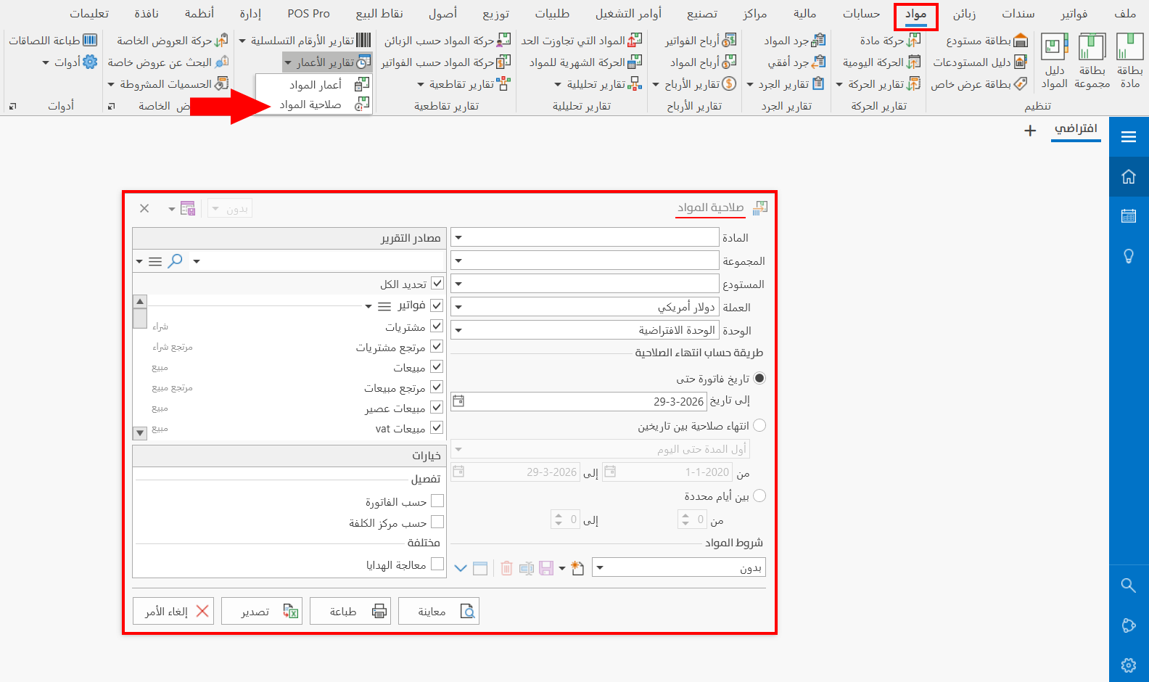This screenshot has width=1149, height=682.
Task: Enable معالجة الهدايا checkbox
Action: (437, 564)
